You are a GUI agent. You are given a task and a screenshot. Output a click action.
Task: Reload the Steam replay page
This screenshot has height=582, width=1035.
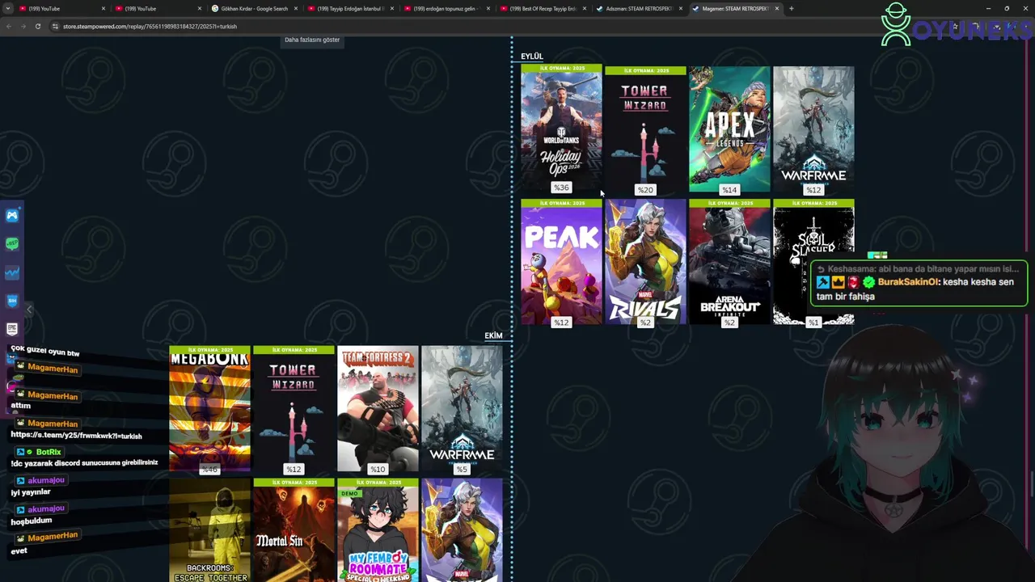click(37, 26)
